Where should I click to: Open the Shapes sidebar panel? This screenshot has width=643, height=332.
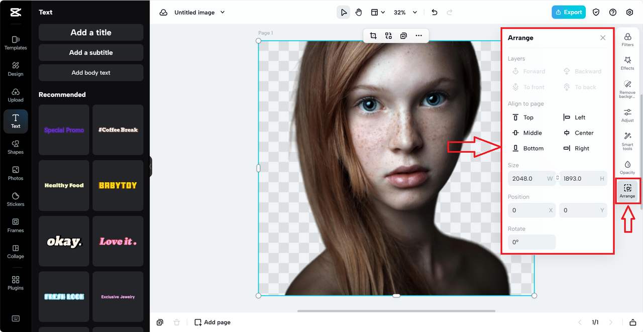(x=16, y=147)
